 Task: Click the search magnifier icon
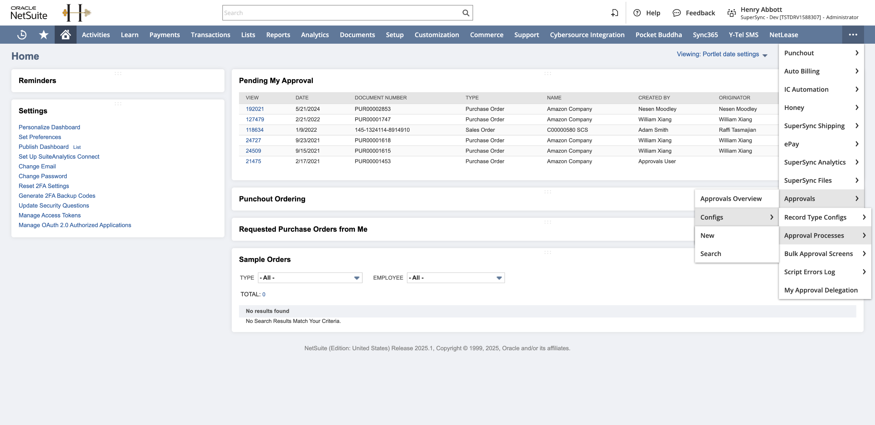click(466, 13)
